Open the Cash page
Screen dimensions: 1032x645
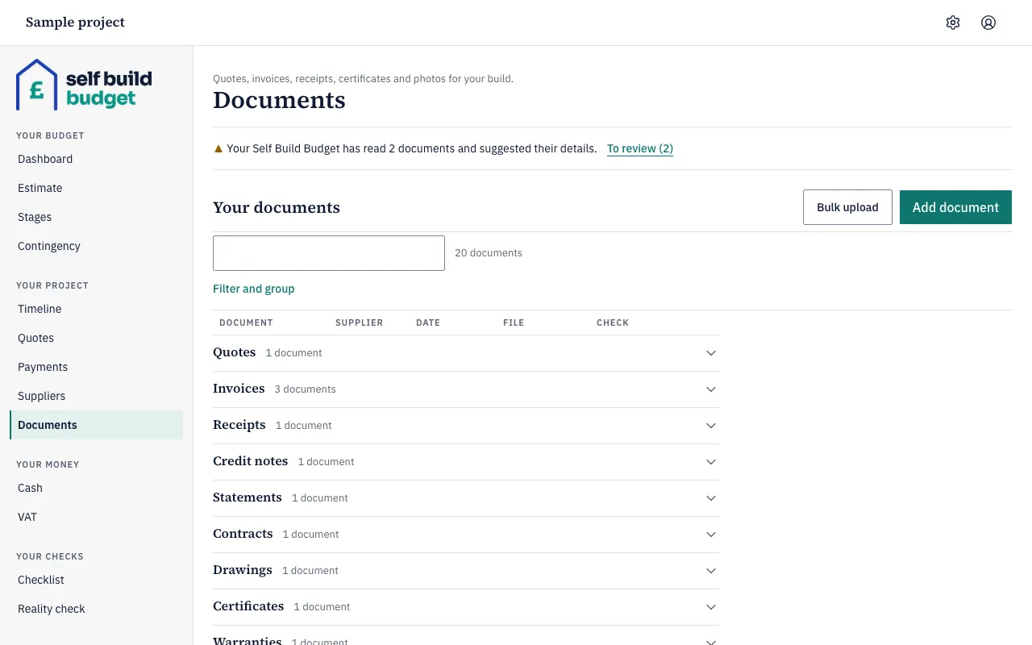(97, 488)
